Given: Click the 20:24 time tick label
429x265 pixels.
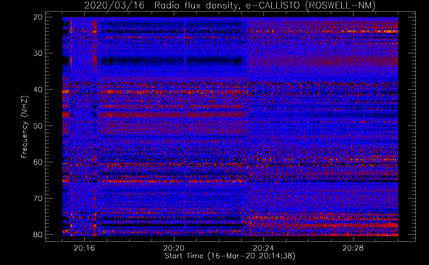Looking at the screenshot, I should click(x=264, y=248).
